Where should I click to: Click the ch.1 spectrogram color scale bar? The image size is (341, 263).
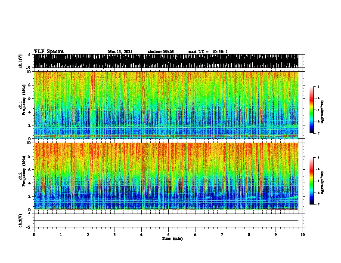311,110
